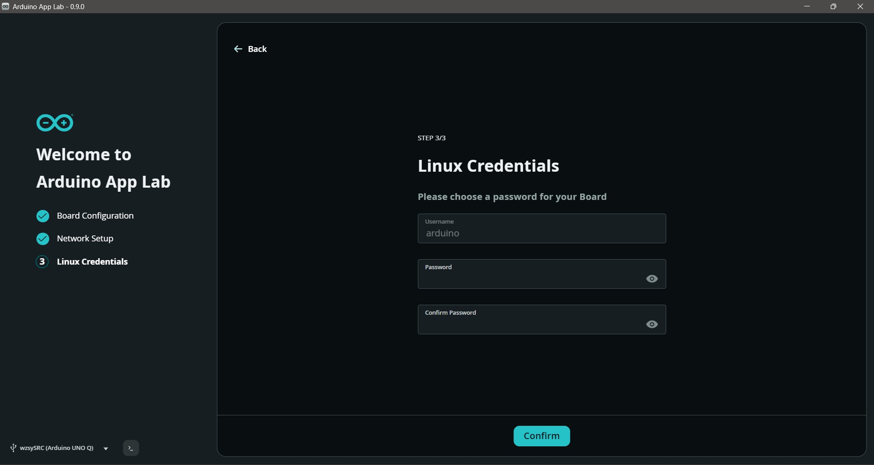Click the 'Welcome to Arduino App Lab' heading
Screen dimensions: 874x465
pos(103,168)
